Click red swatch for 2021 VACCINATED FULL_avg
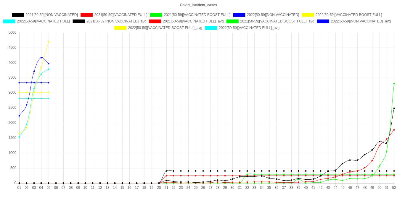Screen dimensions: 397x198 tap(155, 21)
